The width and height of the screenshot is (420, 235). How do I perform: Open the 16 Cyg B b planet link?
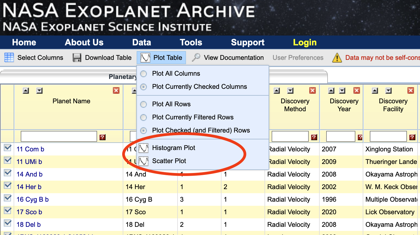[x=32, y=199]
